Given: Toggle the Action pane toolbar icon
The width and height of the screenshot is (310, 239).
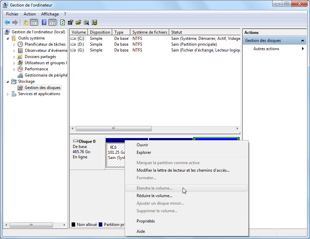Looking at the screenshot, I should click(x=53, y=23).
